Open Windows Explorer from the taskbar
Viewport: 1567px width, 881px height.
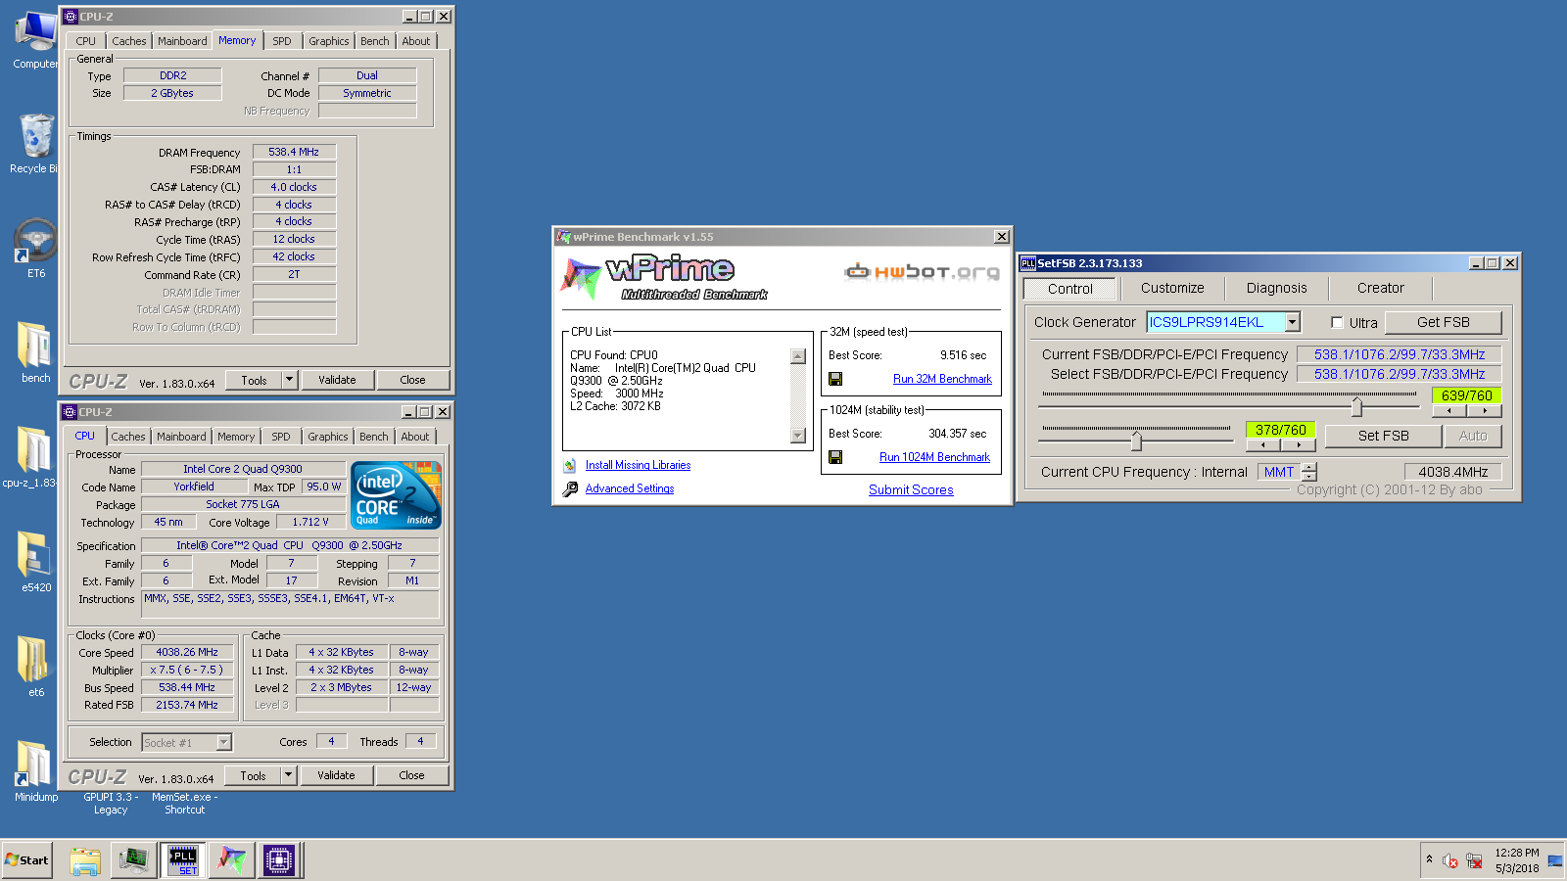tap(85, 860)
